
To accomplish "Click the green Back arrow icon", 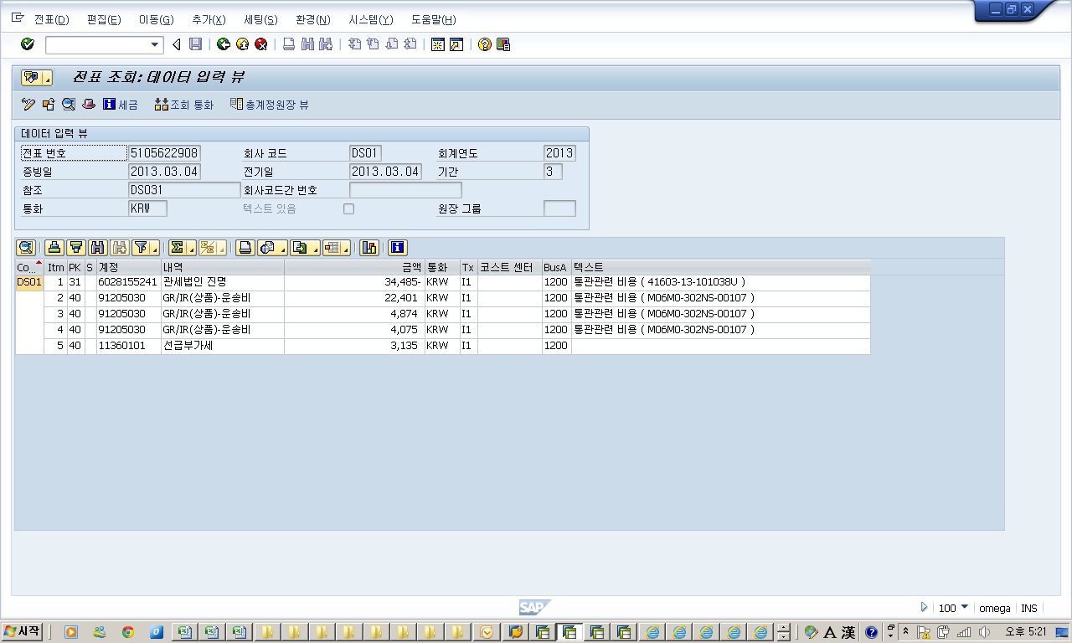I will tap(224, 44).
